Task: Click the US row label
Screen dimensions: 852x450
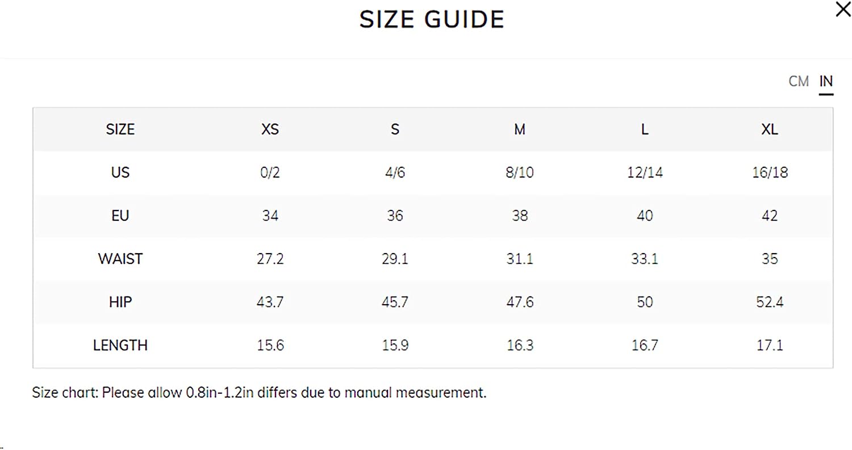Action: [x=120, y=173]
